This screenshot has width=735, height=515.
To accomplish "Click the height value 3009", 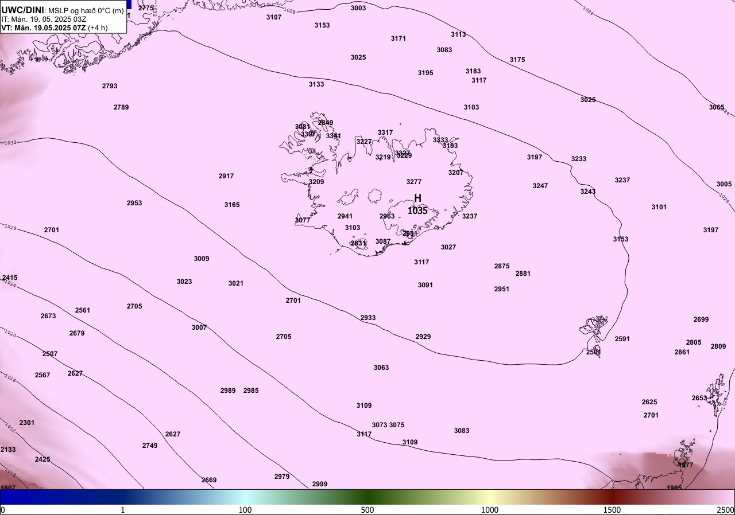I will click(202, 259).
